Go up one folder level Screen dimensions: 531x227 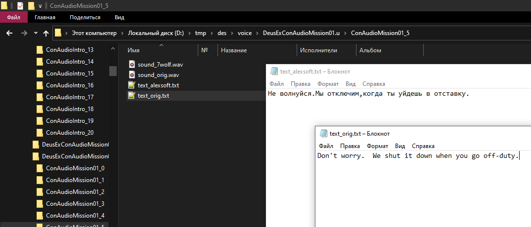46,33
